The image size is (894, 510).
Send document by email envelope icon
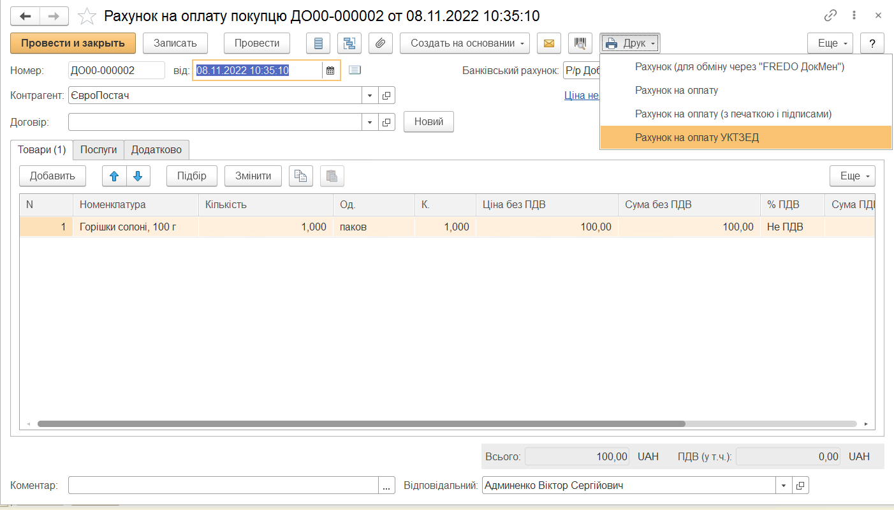[549, 43]
